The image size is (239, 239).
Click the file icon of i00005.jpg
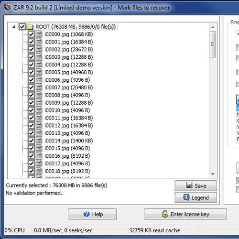click(39, 72)
